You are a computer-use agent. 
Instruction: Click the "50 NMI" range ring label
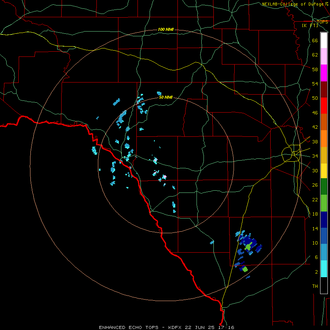click(x=166, y=97)
